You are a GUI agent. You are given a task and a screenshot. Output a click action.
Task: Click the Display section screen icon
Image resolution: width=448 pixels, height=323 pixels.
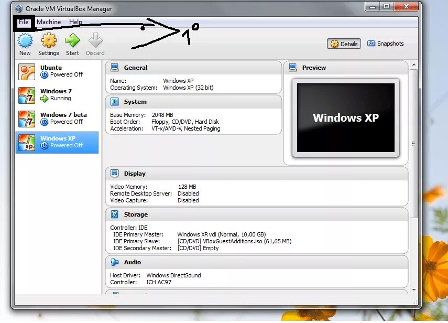click(115, 173)
